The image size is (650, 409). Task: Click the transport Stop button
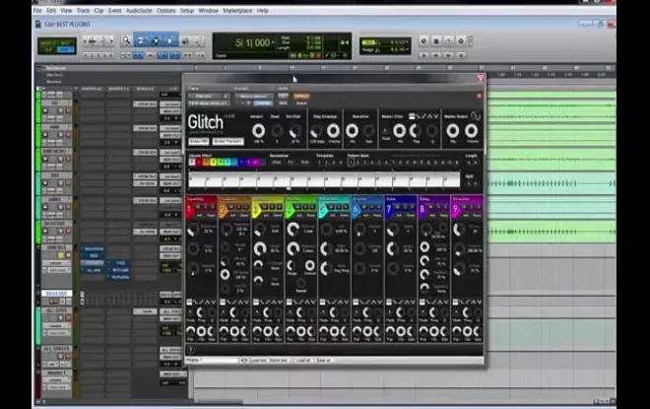(436, 40)
